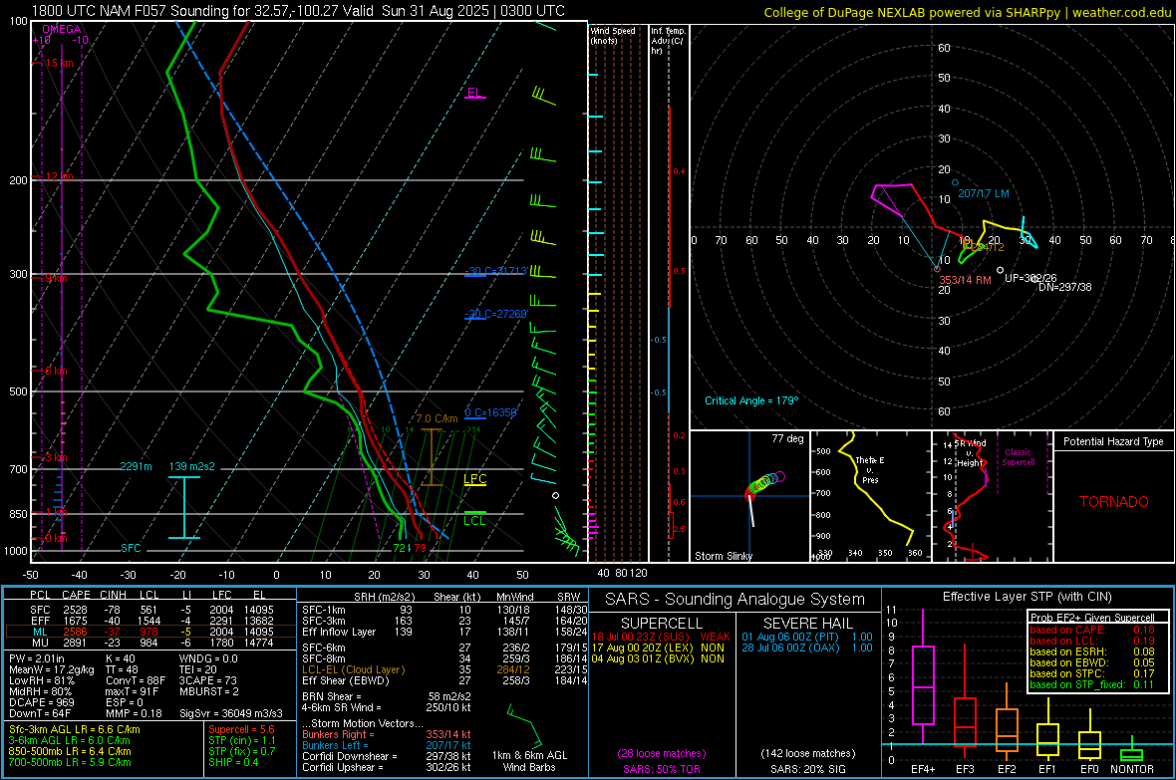
Task: Click the 'Bunkers Left =' storm motion row
Action: [387, 745]
